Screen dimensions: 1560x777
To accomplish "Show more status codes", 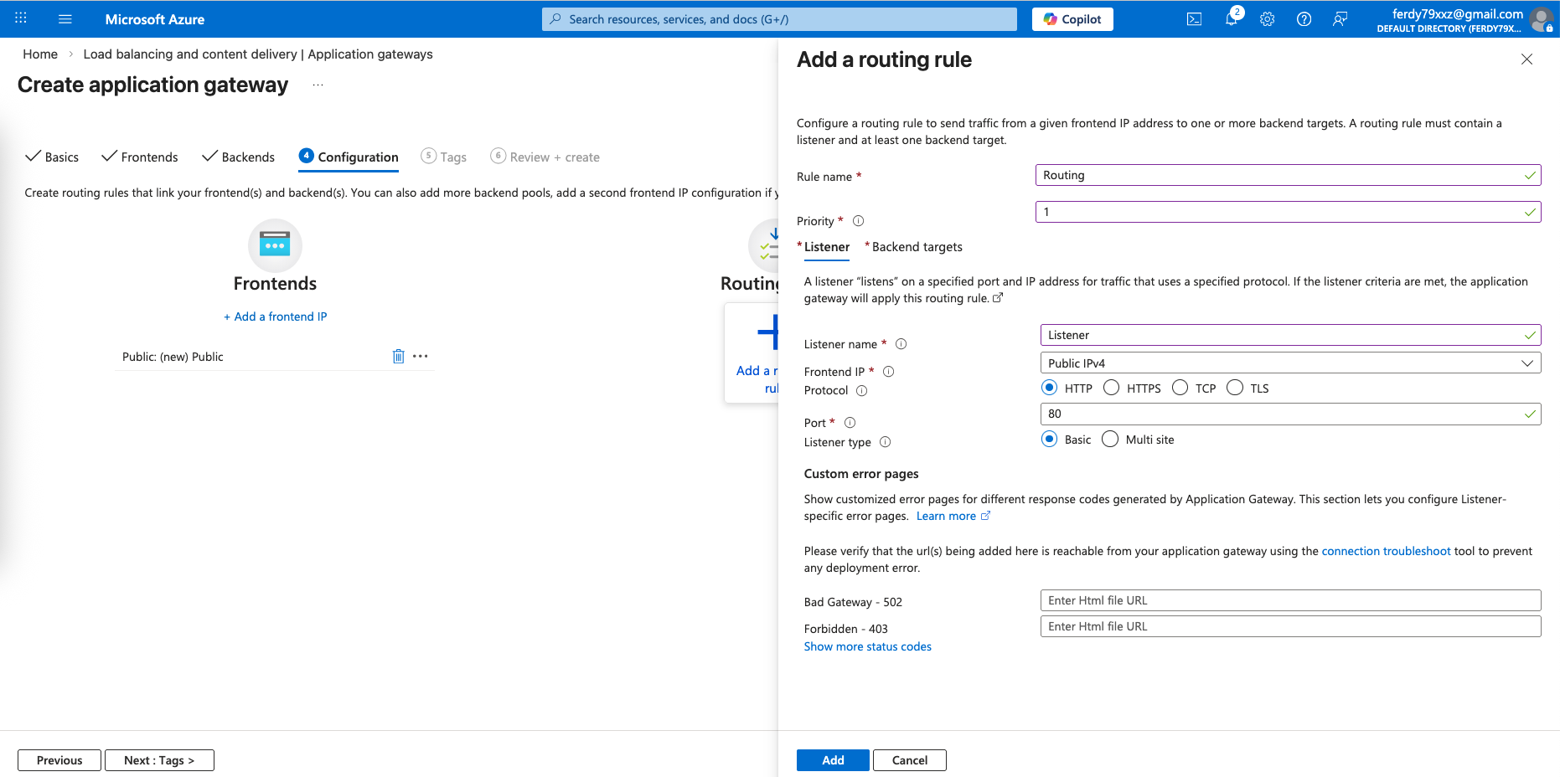I will pyautogui.click(x=867, y=646).
